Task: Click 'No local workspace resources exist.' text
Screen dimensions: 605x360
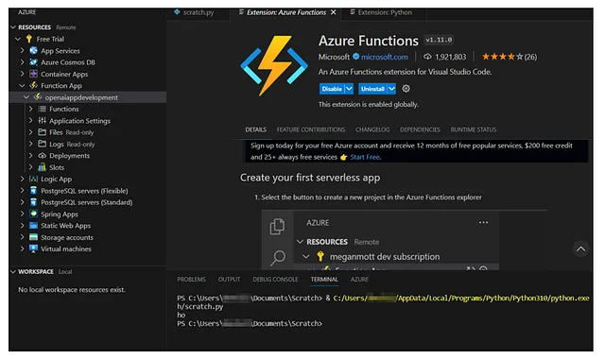Action: pyautogui.click(x=72, y=289)
